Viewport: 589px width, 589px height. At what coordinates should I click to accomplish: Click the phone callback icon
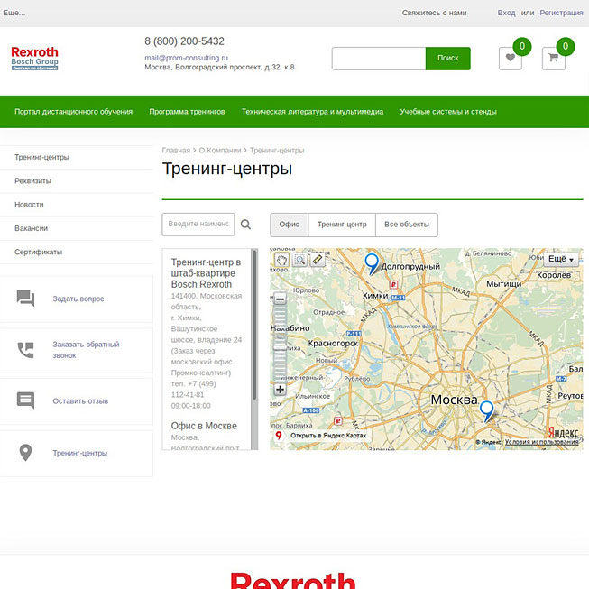25,350
